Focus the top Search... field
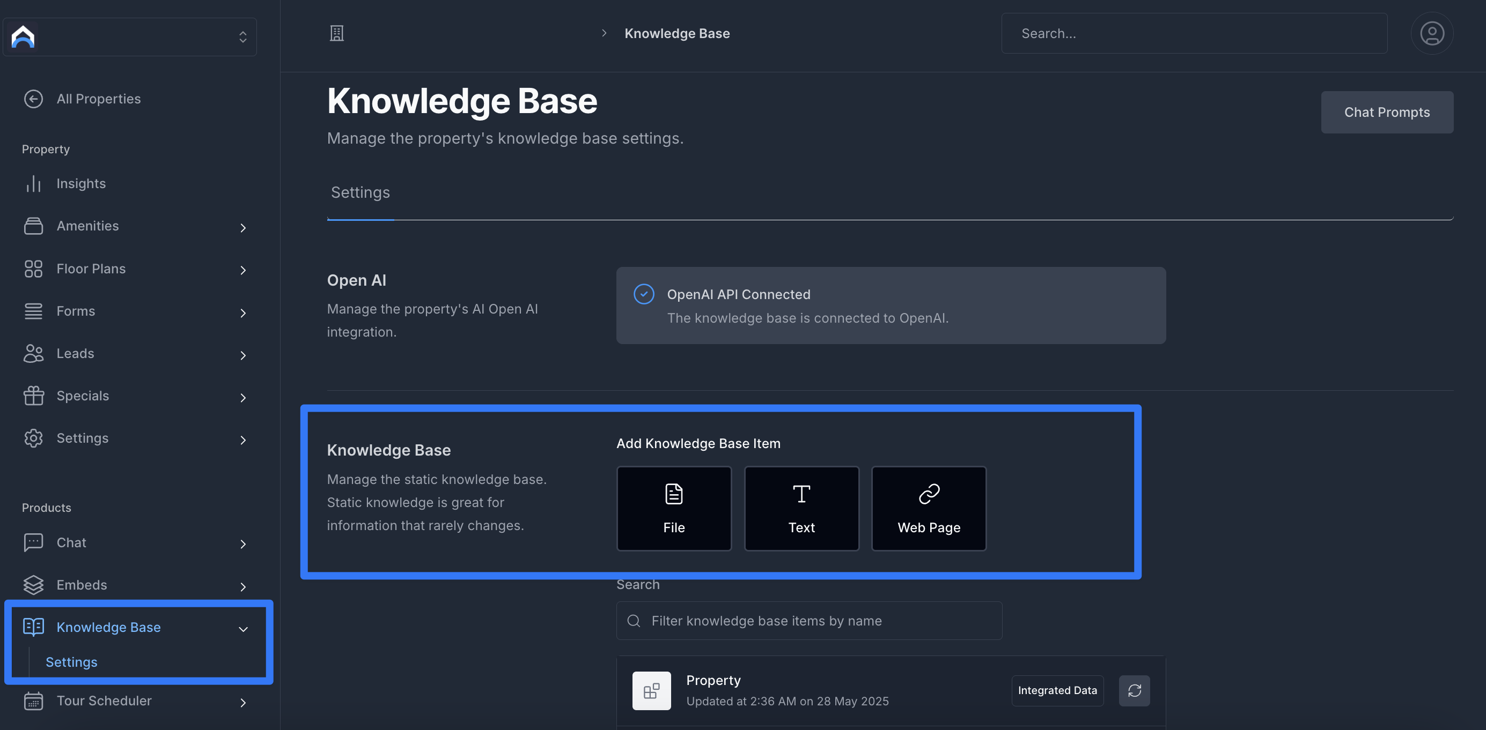Screen dimensions: 1486x730 (x=1194, y=33)
